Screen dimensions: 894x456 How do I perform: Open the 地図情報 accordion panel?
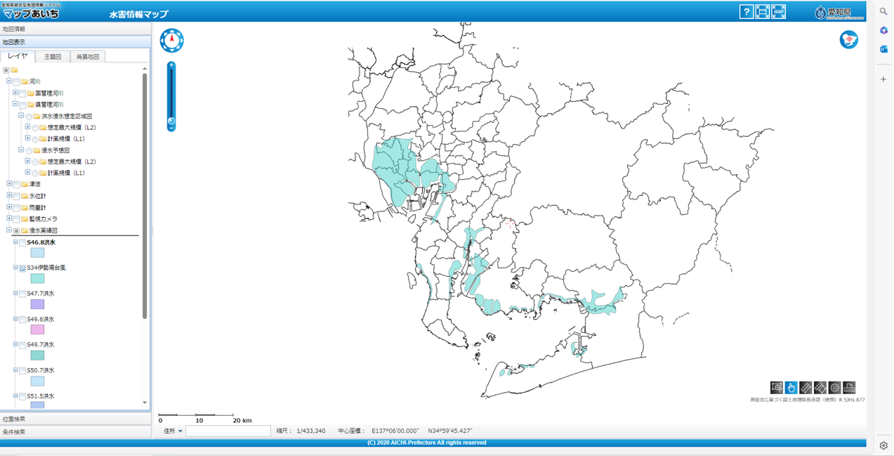[x=75, y=29]
